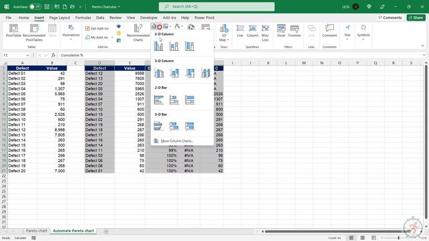Image resolution: width=429 pixels, height=241 pixels.
Task: Click the Save icon in title bar
Action: (x=47, y=7)
